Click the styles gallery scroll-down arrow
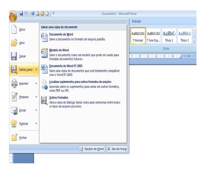 tap(194, 36)
